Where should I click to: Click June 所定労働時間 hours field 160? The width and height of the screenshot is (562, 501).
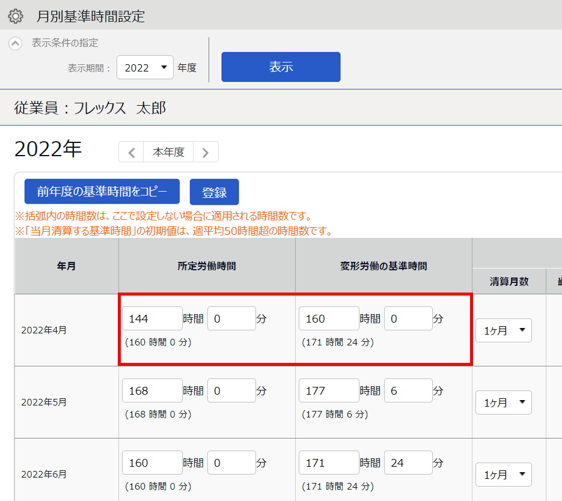tap(152, 463)
